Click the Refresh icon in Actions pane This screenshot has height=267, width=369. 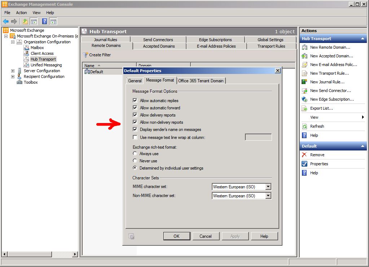click(x=304, y=126)
